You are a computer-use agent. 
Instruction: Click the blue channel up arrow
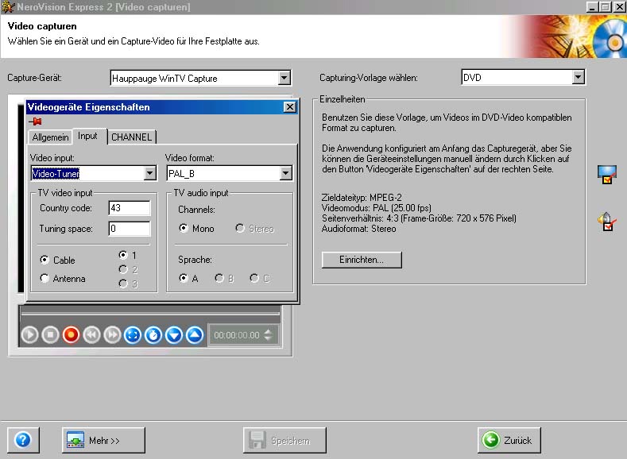pos(195,335)
